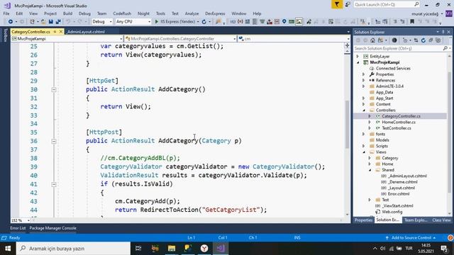Open Task View from the taskbar
This screenshot has height=255, width=454.
[138, 249]
